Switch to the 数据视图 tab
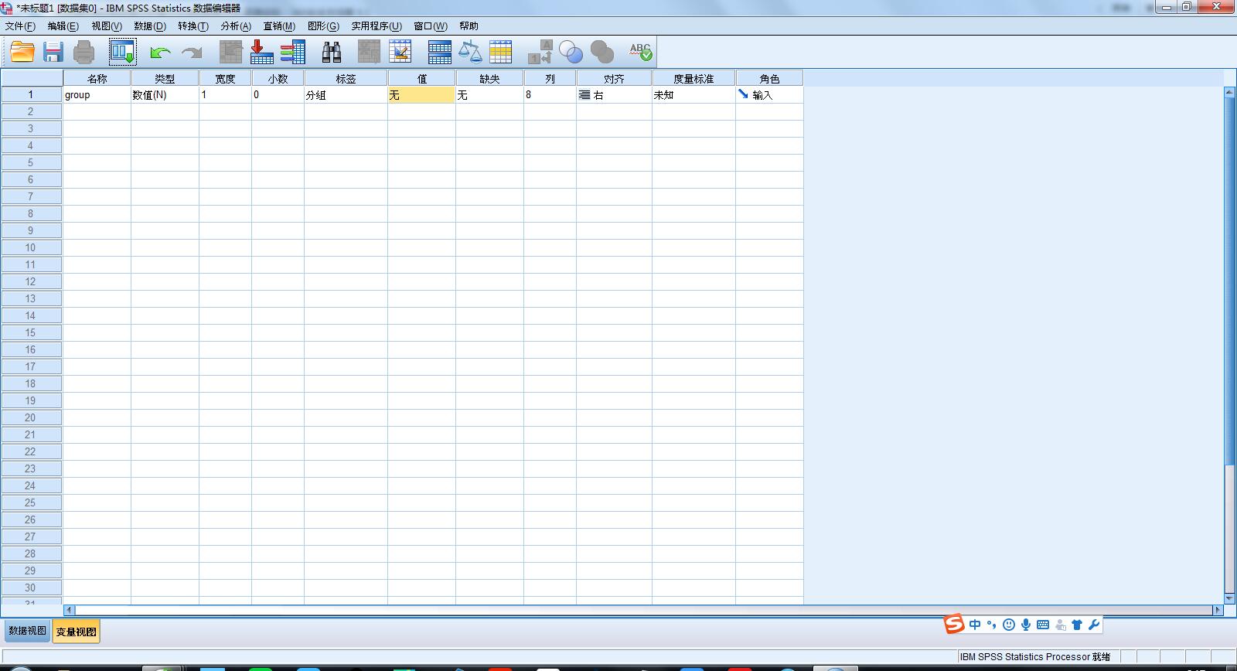The height and width of the screenshot is (671, 1237). [x=27, y=631]
